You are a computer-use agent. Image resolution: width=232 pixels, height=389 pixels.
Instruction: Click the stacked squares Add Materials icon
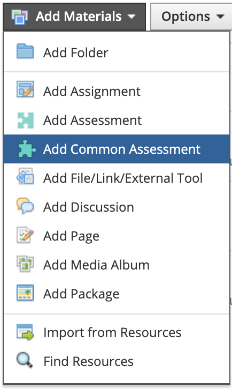coord(20,17)
